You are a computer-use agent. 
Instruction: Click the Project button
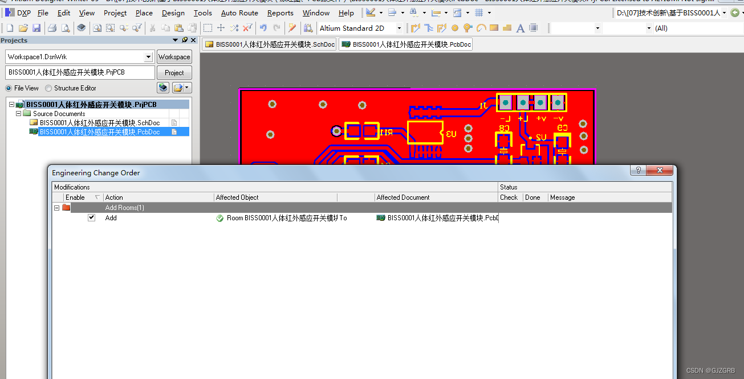pyautogui.click(x=174, y=73)
